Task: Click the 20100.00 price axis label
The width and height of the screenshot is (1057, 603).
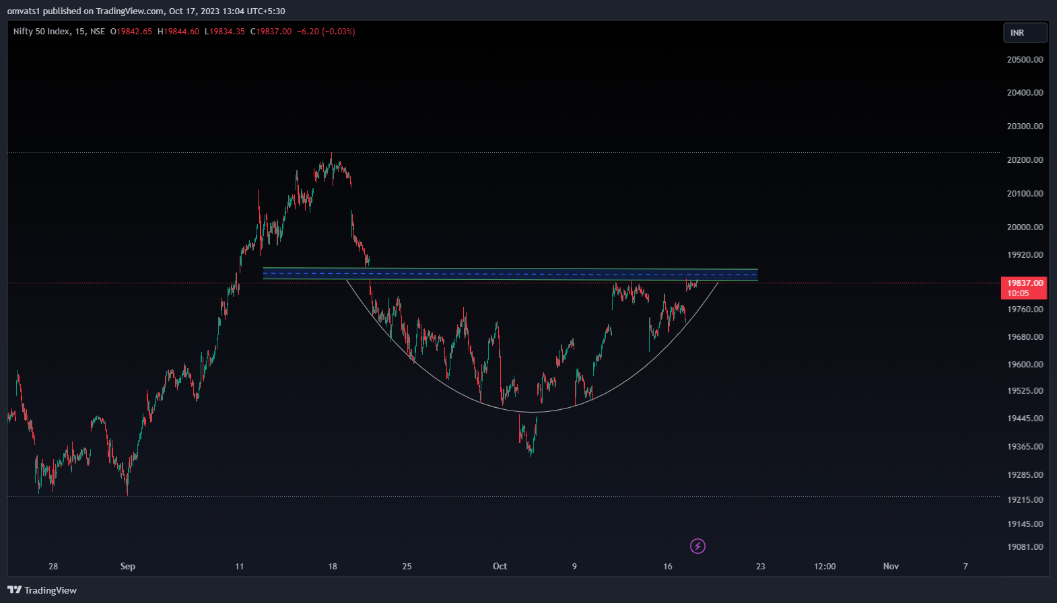Action: (x=1025, y=193)
